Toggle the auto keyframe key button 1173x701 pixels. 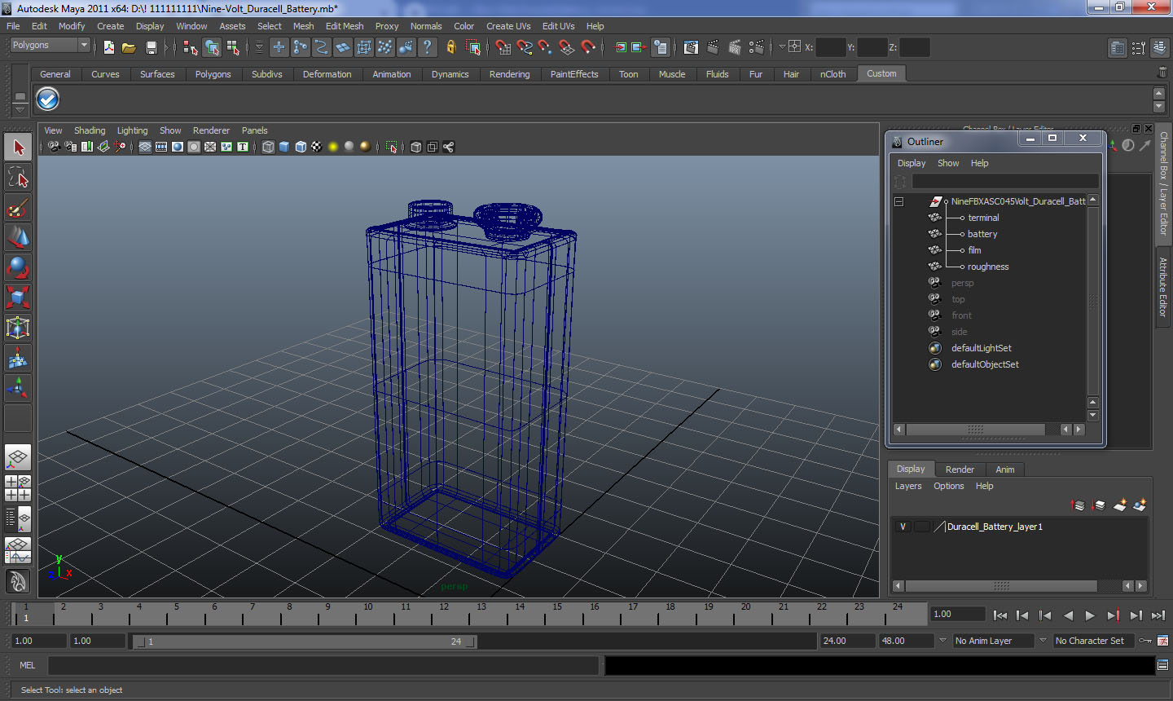[1144, 641]
